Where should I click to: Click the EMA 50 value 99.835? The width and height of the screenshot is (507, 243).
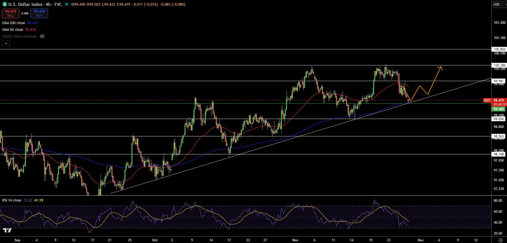[x=31, y=30]
